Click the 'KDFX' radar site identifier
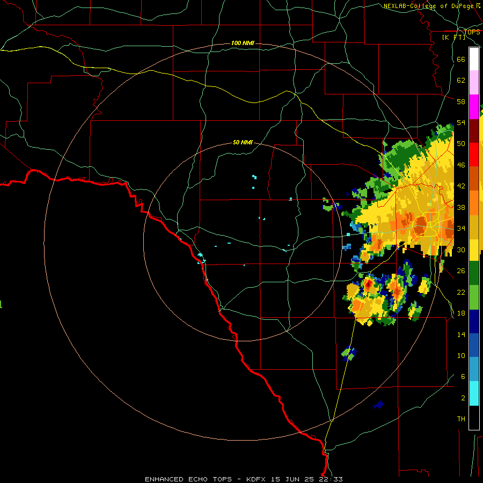This screenshot has width=483, height=483. click(257, 479)
